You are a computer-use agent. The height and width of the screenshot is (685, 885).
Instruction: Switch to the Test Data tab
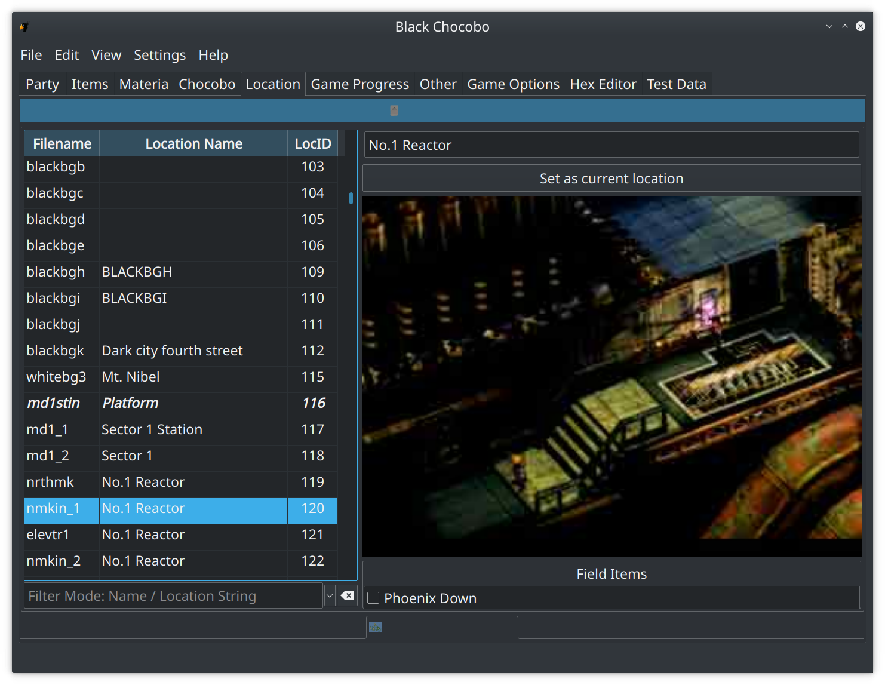coord(677,84)
